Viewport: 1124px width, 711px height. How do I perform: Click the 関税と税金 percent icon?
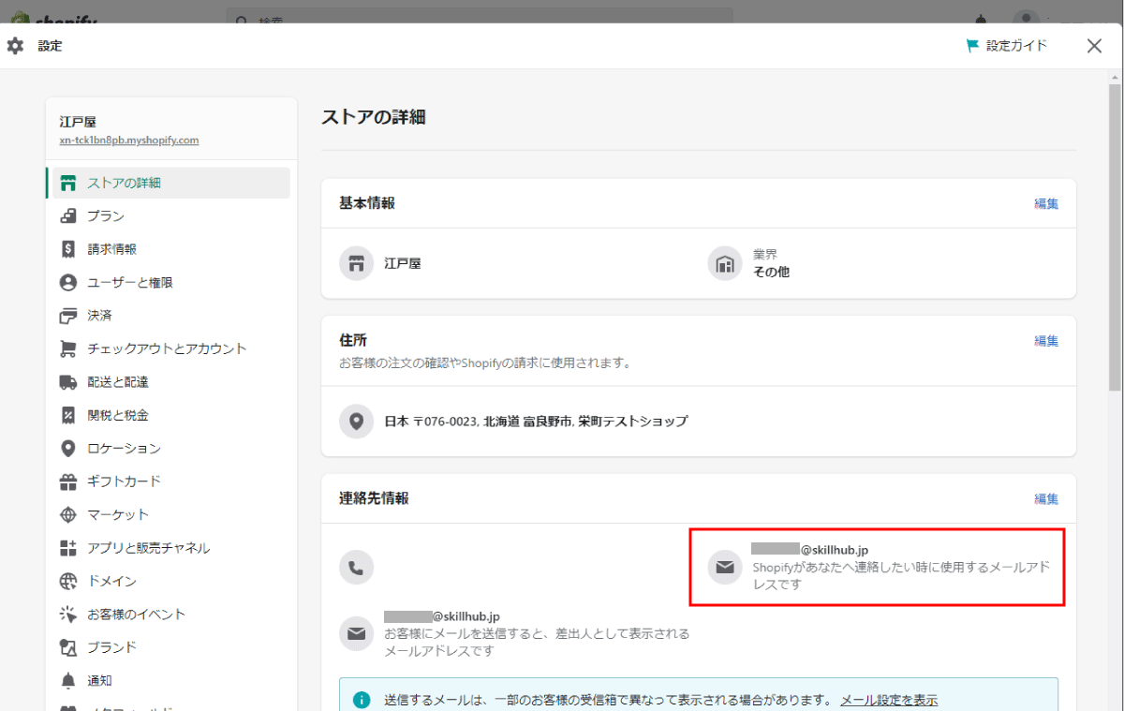(68, 415)
